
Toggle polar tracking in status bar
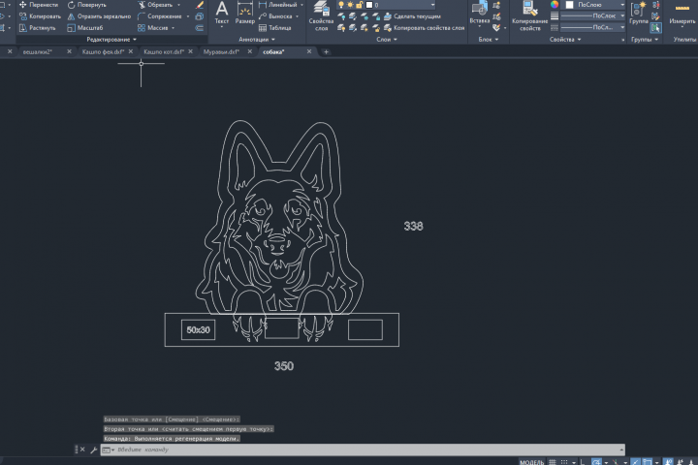coord(596,462)
